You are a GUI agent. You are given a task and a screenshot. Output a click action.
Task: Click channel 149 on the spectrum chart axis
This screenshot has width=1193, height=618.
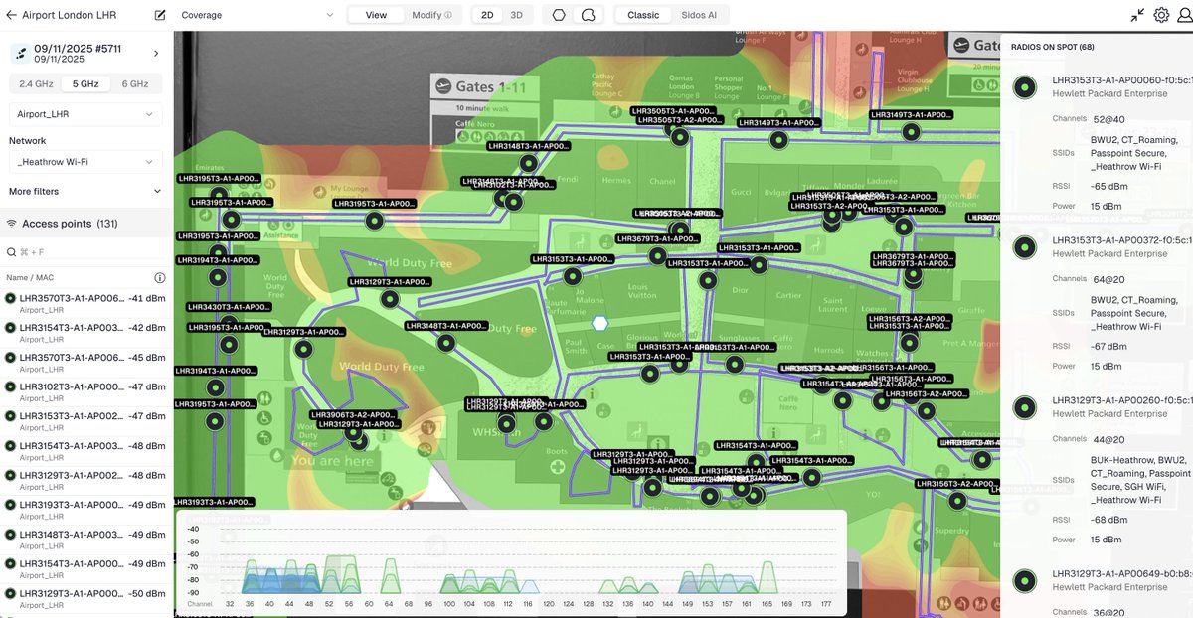[x=687, y=603]
